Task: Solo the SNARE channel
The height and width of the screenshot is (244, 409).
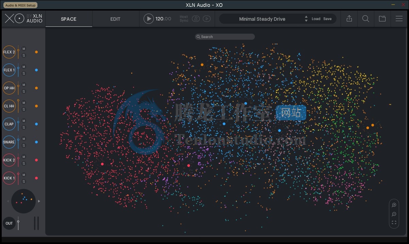Action: tap(24, 145)
